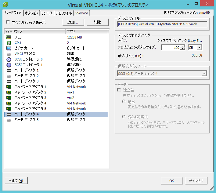
Task: Click the VMCI デバイス device icon
Action: (x=9, y=54)
